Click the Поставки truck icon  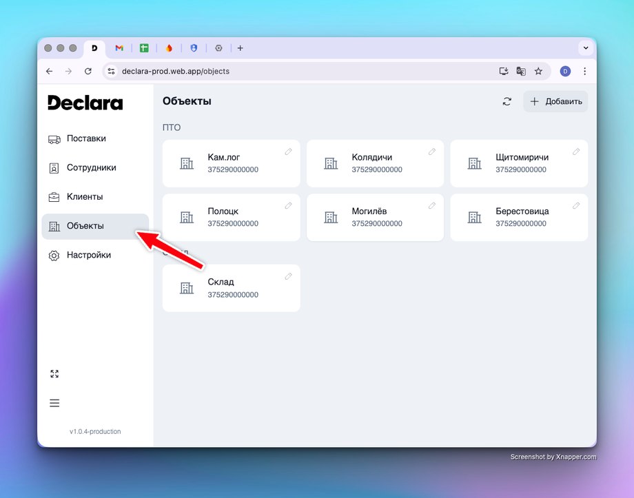pyautogui.click(x=54, y=139)
